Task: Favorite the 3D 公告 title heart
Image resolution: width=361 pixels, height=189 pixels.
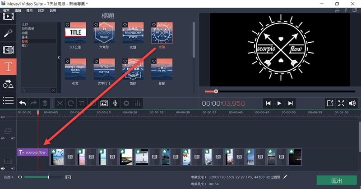Action: pos(67,25)
